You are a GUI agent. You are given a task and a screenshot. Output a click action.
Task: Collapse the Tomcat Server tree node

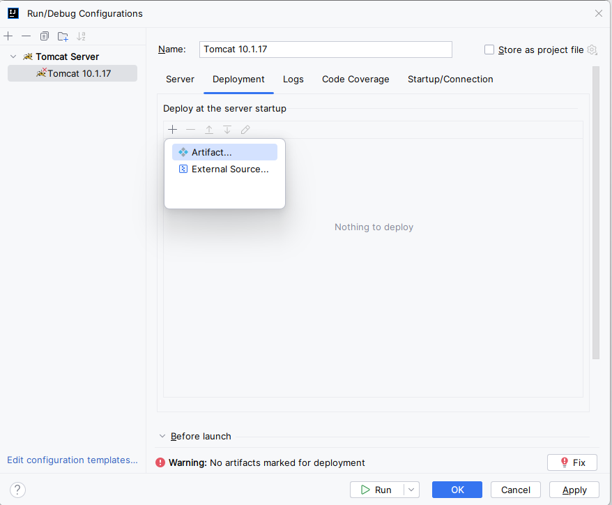point(13,56)
